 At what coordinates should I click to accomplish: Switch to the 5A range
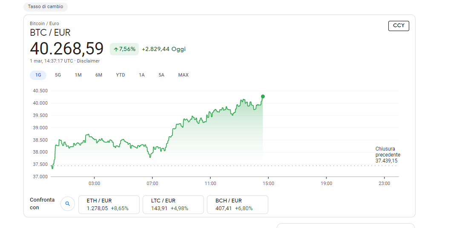click(161, 75)
